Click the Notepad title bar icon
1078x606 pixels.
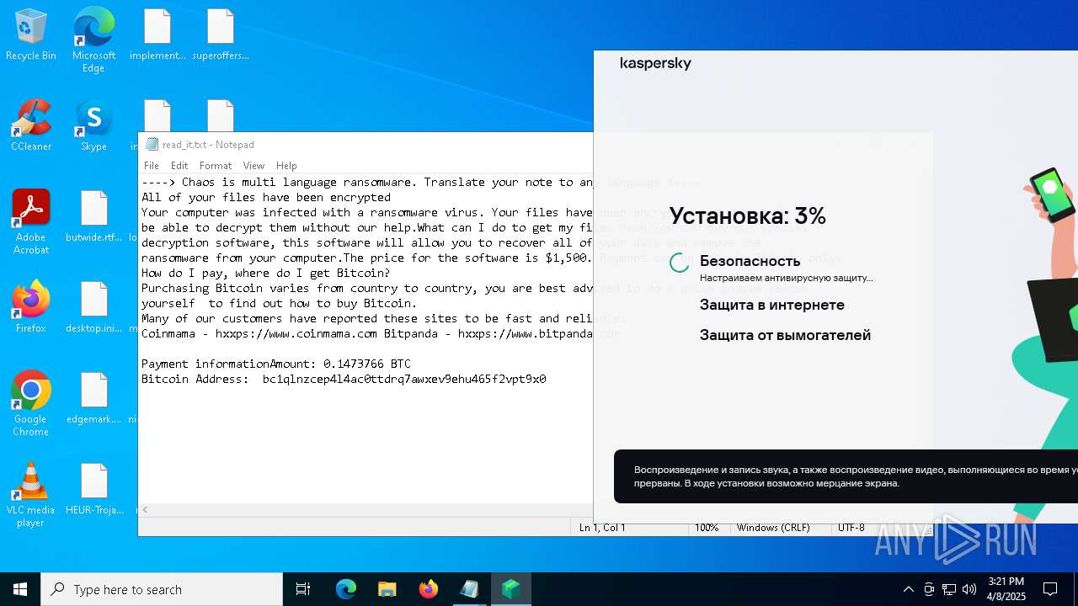point(152,144)
